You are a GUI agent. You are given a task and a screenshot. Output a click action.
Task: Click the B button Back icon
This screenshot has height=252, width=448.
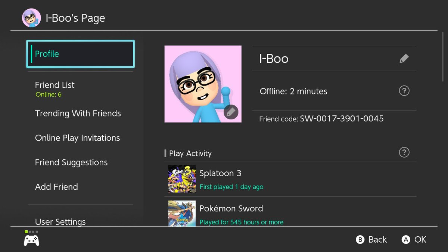[x=360, y=240]
